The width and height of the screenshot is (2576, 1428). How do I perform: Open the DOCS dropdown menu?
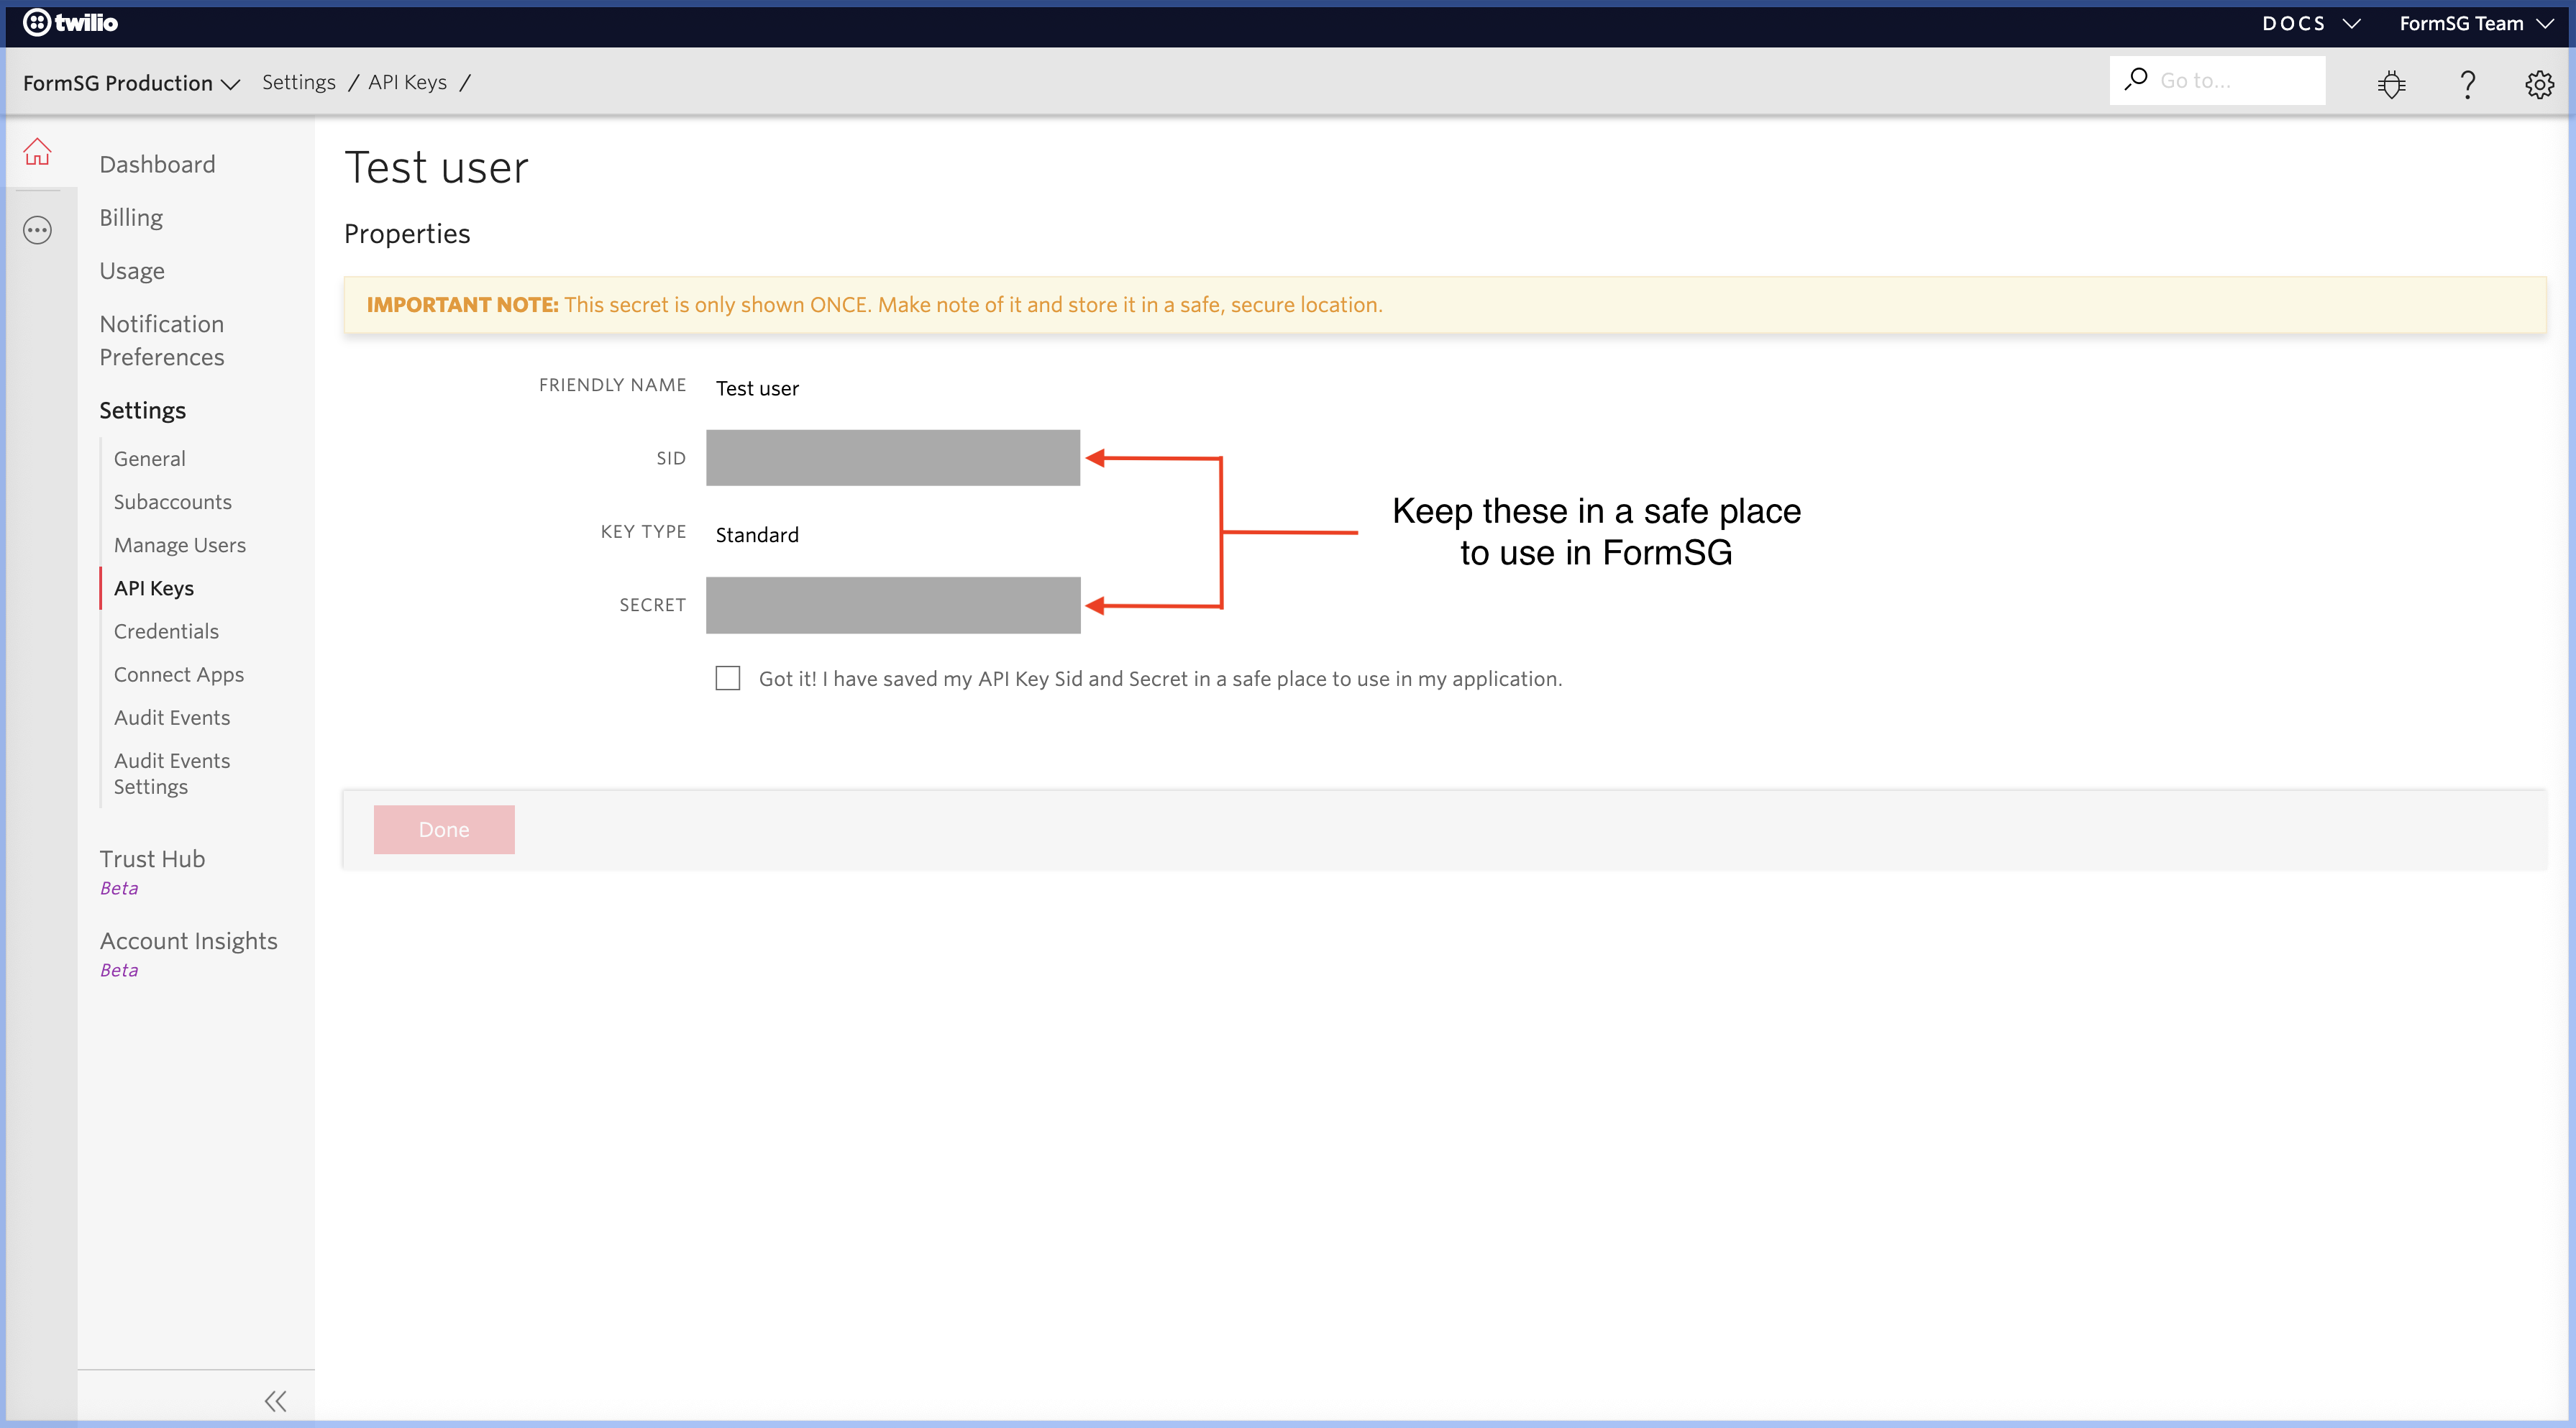[x=2311, y=23]
